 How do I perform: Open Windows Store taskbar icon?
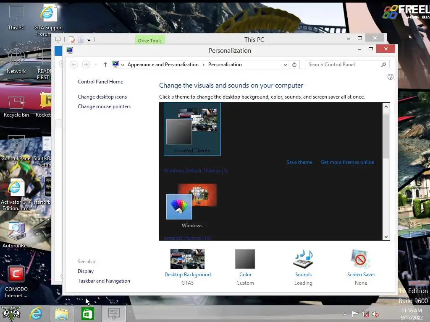[87, 314]
